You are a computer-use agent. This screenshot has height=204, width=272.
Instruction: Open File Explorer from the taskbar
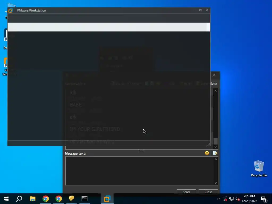32,199
